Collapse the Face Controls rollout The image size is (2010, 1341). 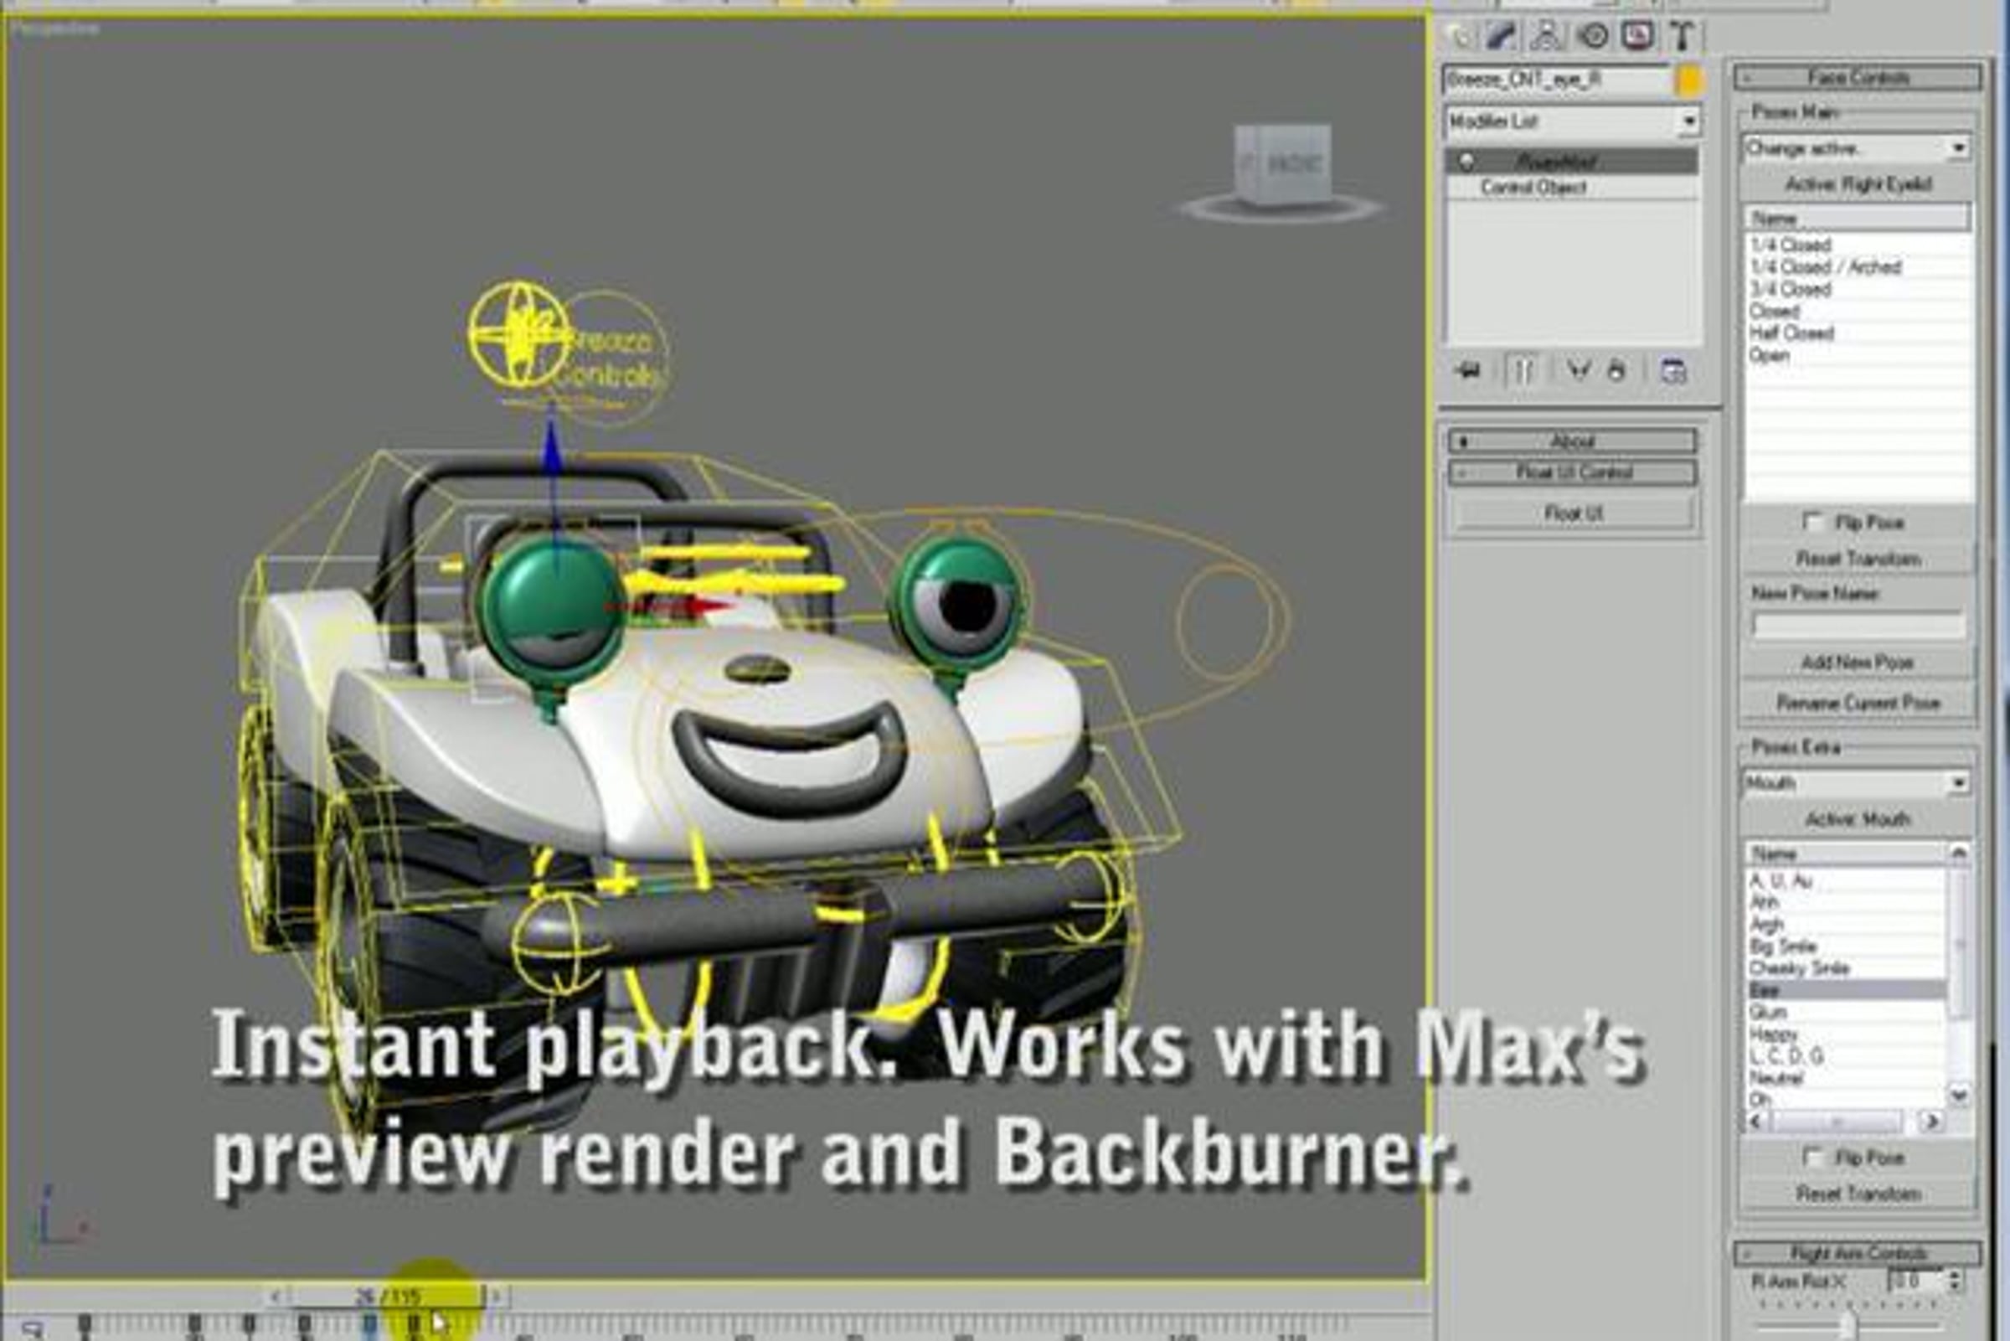tap(1857, 78)
